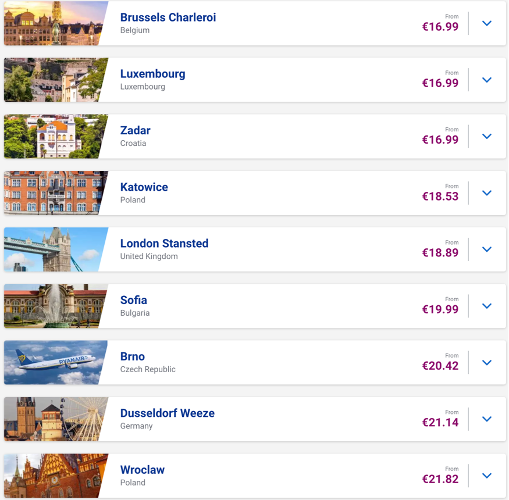Viewport: 509px width, 500px height.
Task: Click the Sofia fountain thumbnail
Action: (x=54, y=306)
